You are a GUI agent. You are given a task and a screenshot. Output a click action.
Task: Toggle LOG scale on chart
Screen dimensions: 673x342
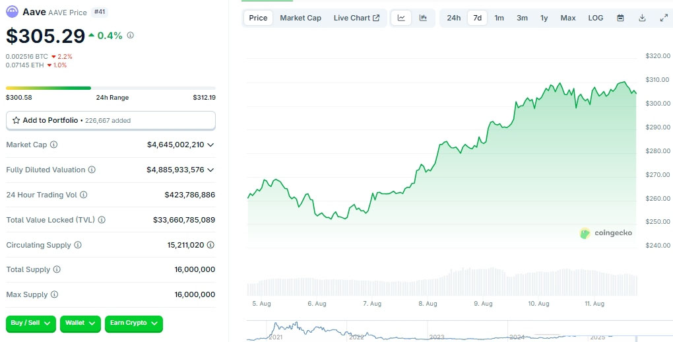[x=595, y=18]
